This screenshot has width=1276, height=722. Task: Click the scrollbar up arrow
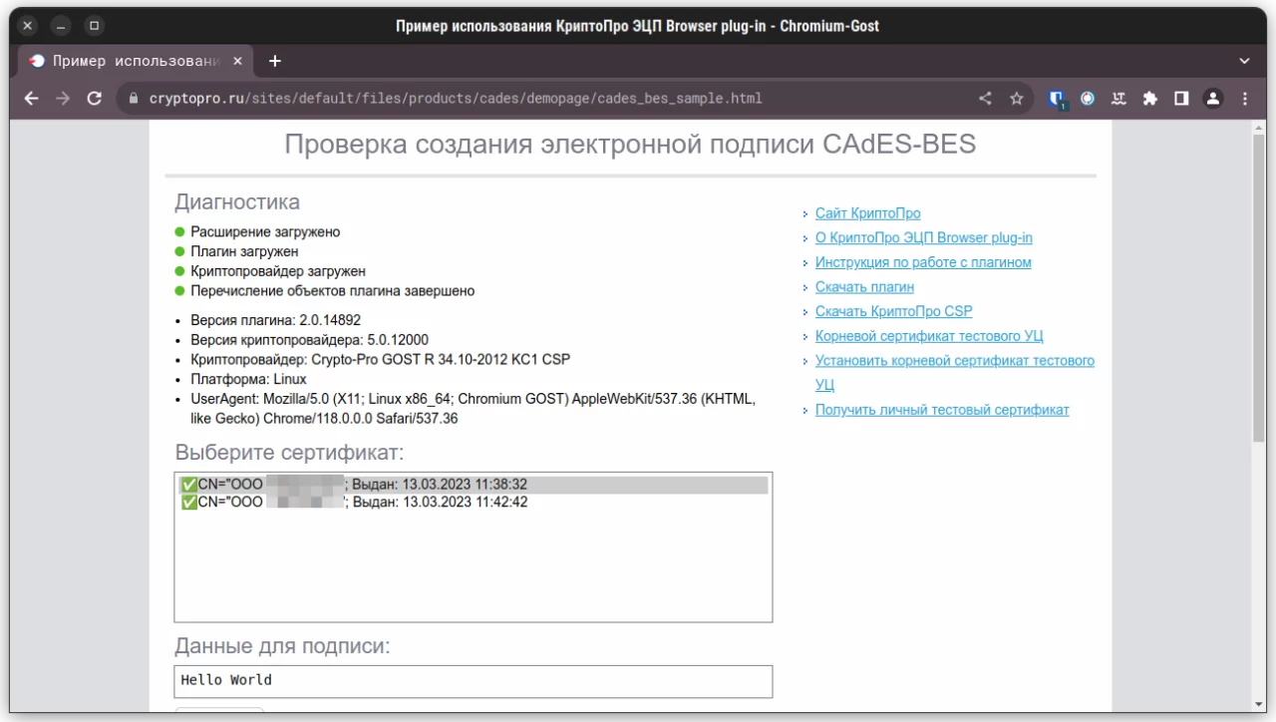[1258, 127]
